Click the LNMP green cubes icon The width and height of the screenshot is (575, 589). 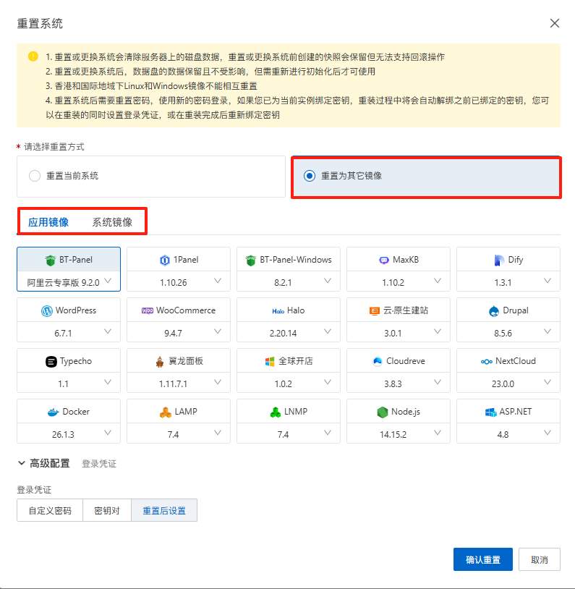click(276, 412)
